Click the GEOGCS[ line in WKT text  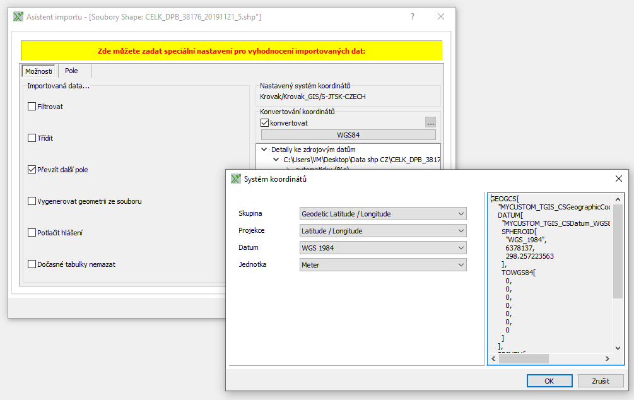(x=505, y=199)
